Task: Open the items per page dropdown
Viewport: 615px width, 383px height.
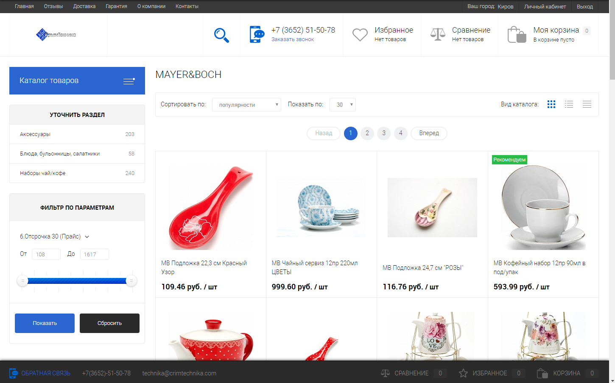Action: [x=342, y=105]
